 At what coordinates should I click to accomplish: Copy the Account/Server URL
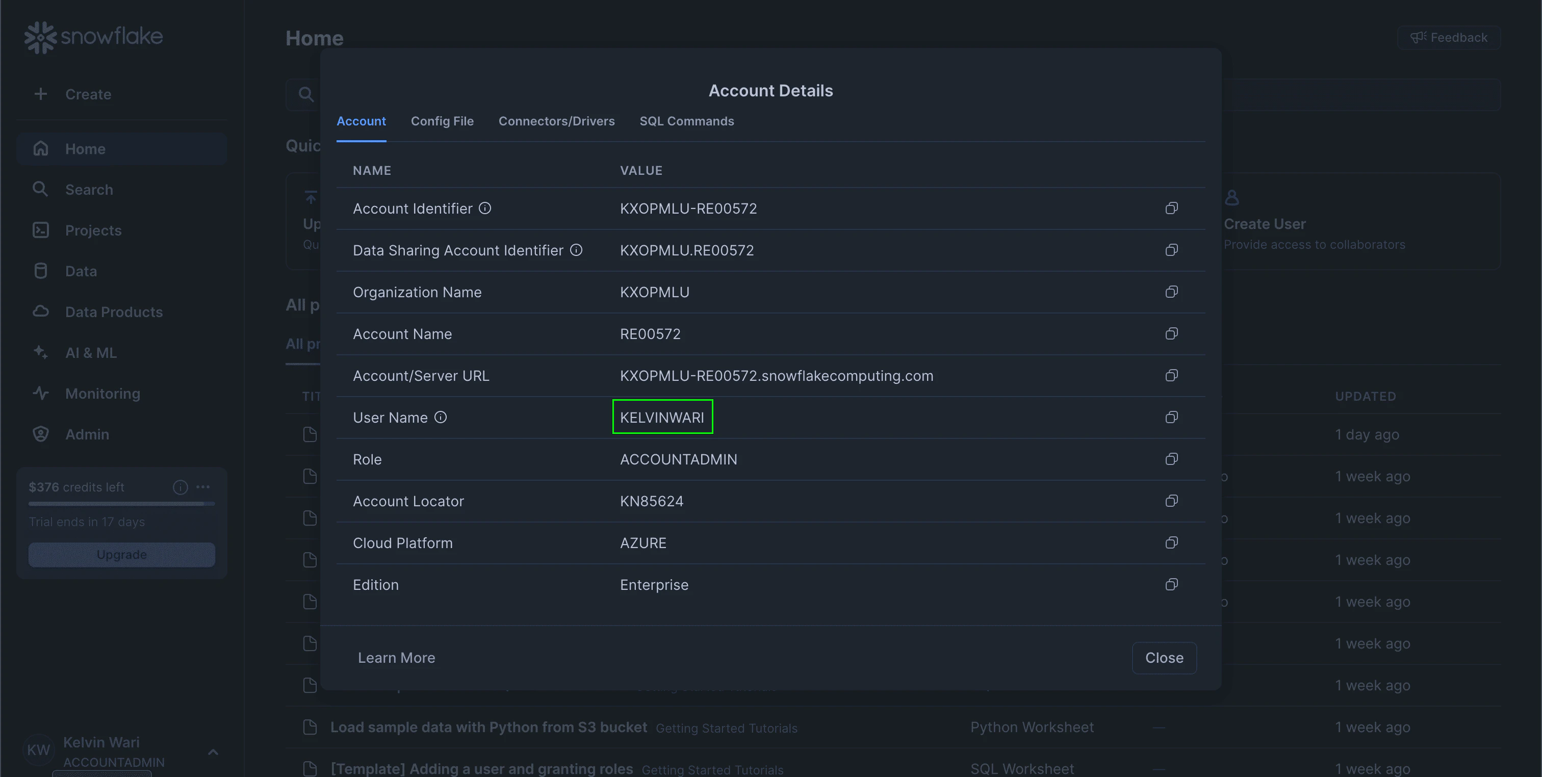(1171, 375)
